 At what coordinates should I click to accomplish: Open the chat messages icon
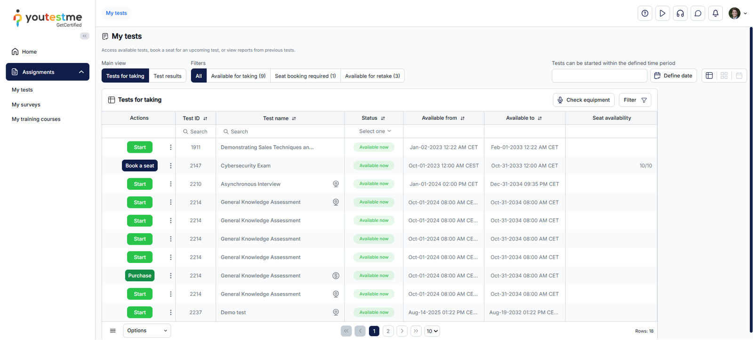[698, 13]
